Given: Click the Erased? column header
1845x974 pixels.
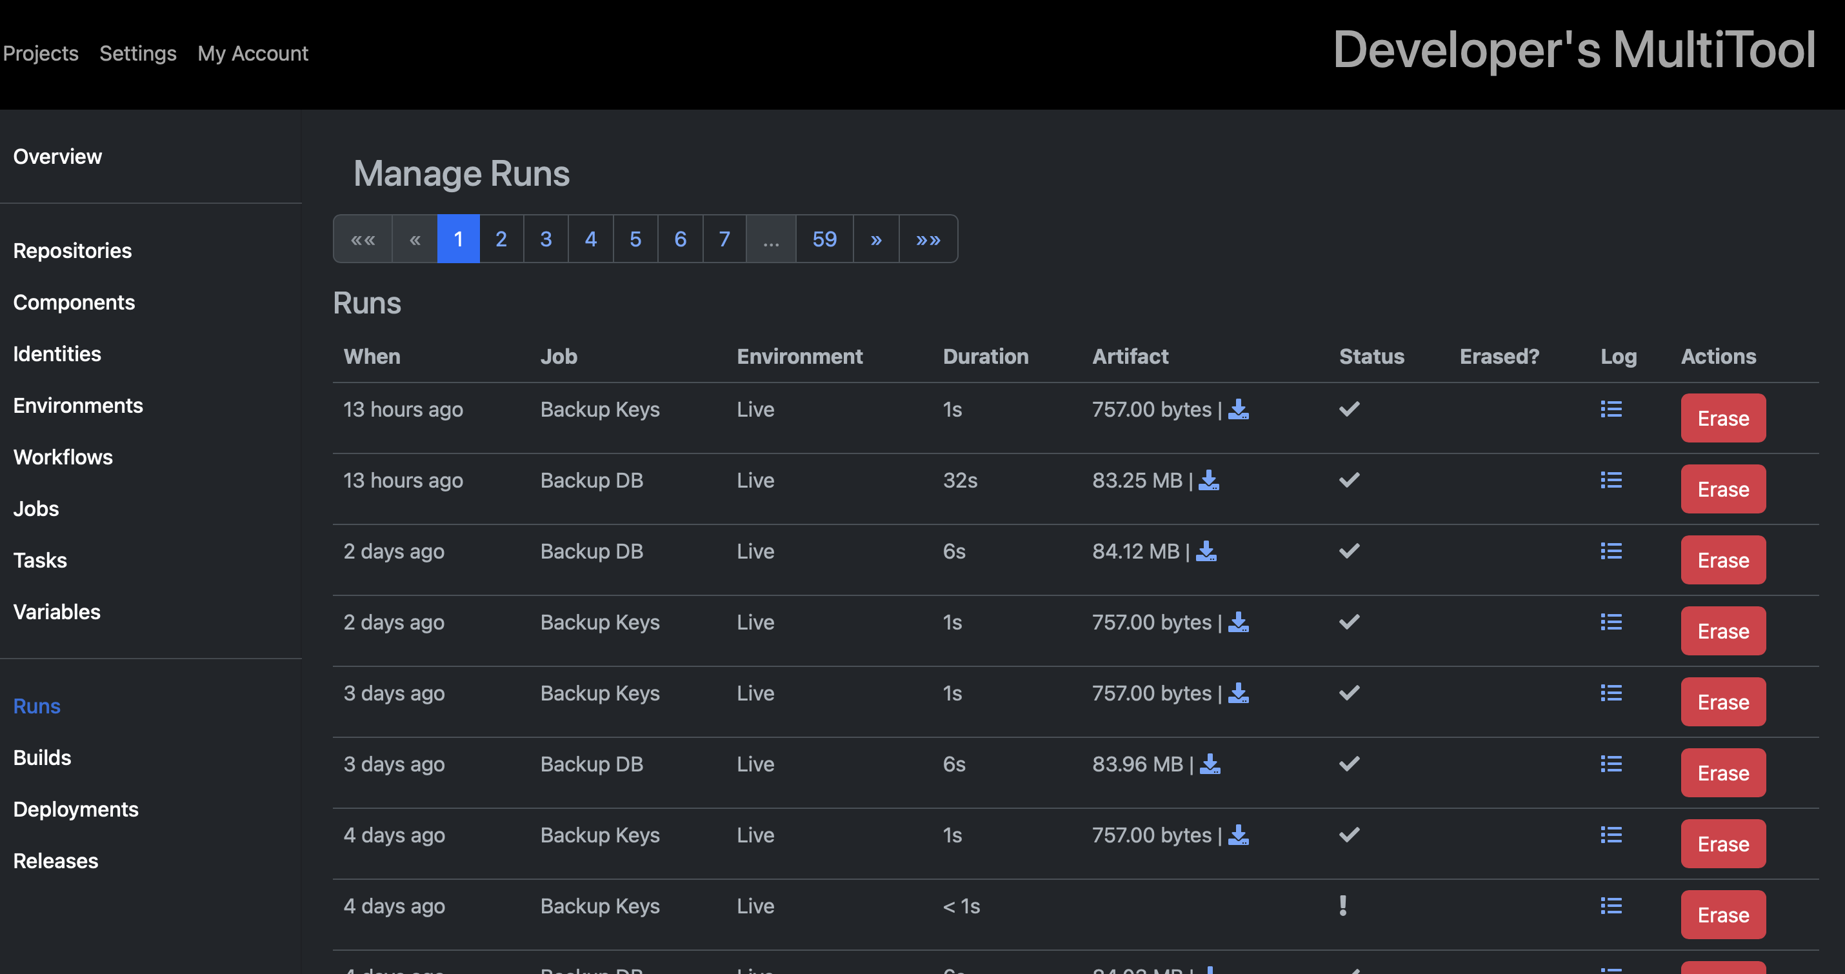Looking at the screenshot, I should [1499, 357].
